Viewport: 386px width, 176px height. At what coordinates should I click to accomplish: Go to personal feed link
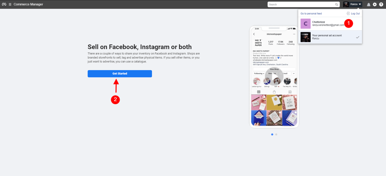tap(311, 14)
